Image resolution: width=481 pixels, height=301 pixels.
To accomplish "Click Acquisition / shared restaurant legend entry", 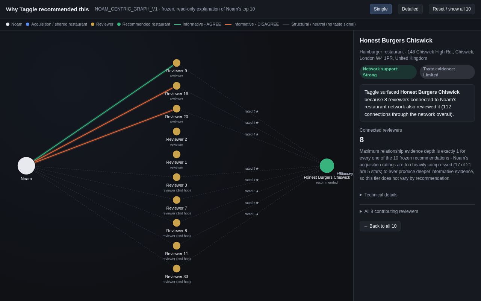I will [x=56, y=24].
